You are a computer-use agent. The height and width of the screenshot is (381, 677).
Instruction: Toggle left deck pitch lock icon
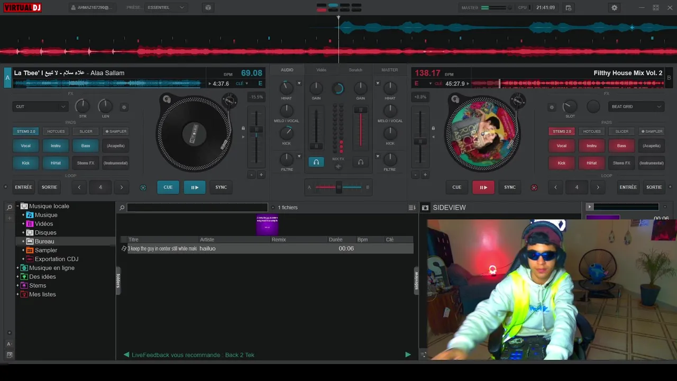click(x=243, y=128)
